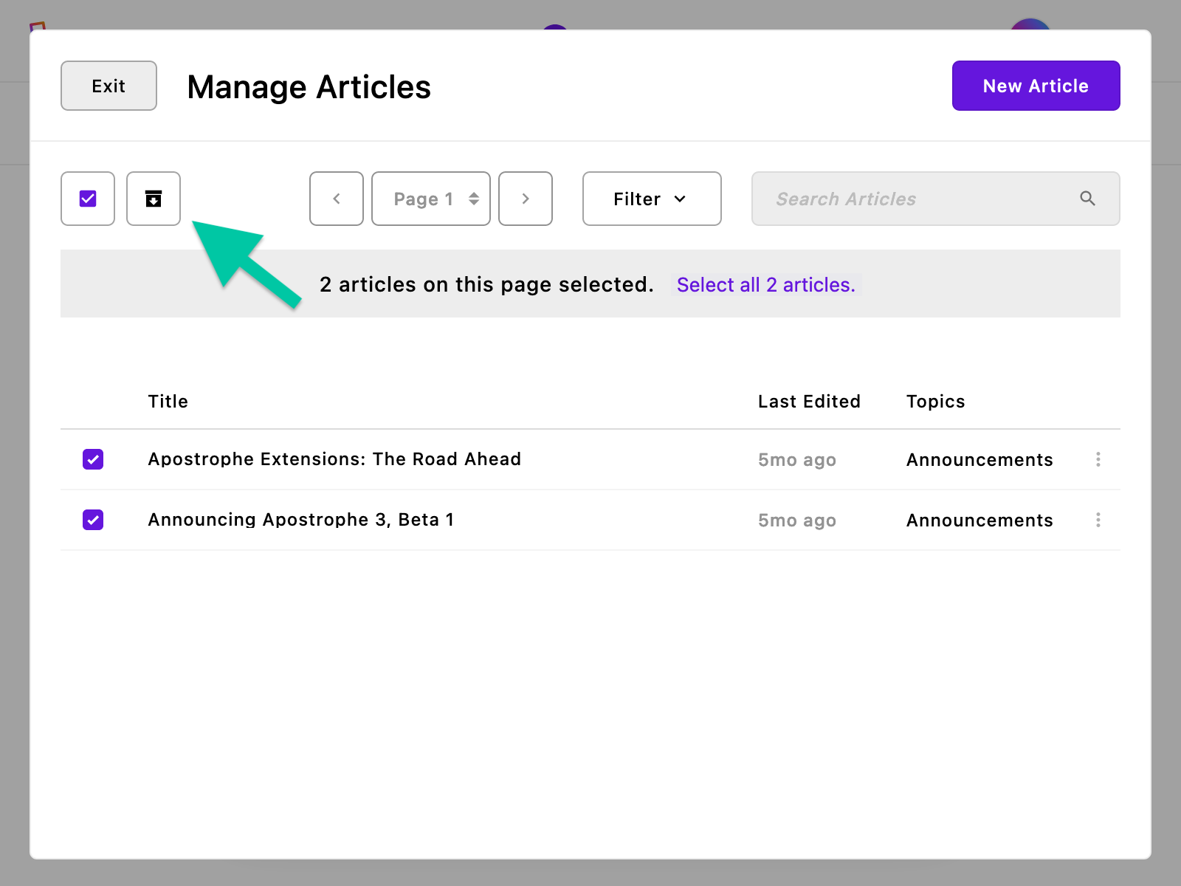This screenshot has width=1181, height=886.
Task: Open the Page 1 selector
Action: [430, 199]
